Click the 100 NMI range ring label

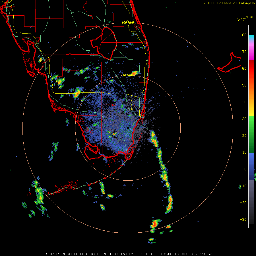click(x=128, y=22)
